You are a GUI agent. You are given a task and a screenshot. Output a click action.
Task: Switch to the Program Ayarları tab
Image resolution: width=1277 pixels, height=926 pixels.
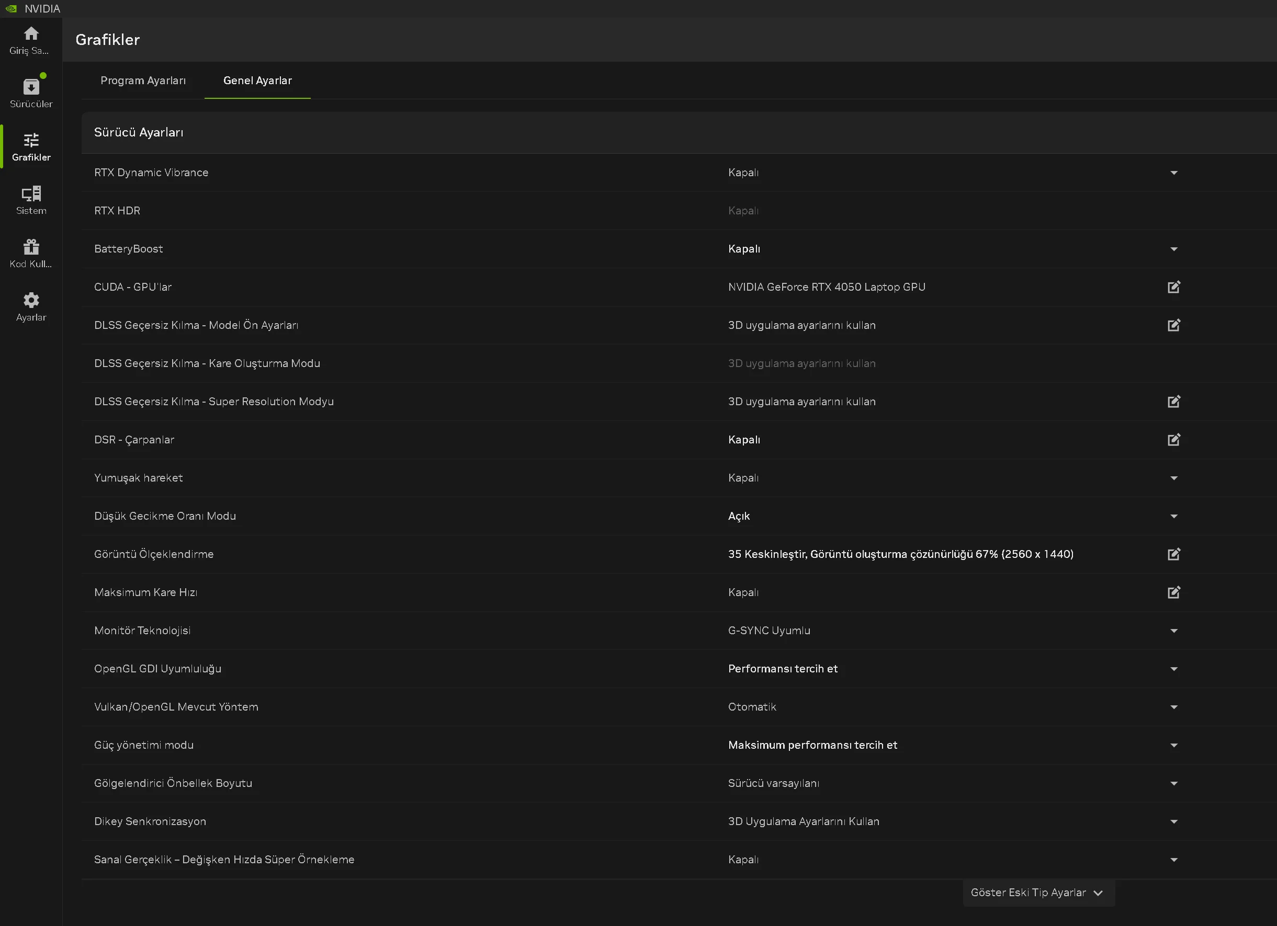click(143, 81)
